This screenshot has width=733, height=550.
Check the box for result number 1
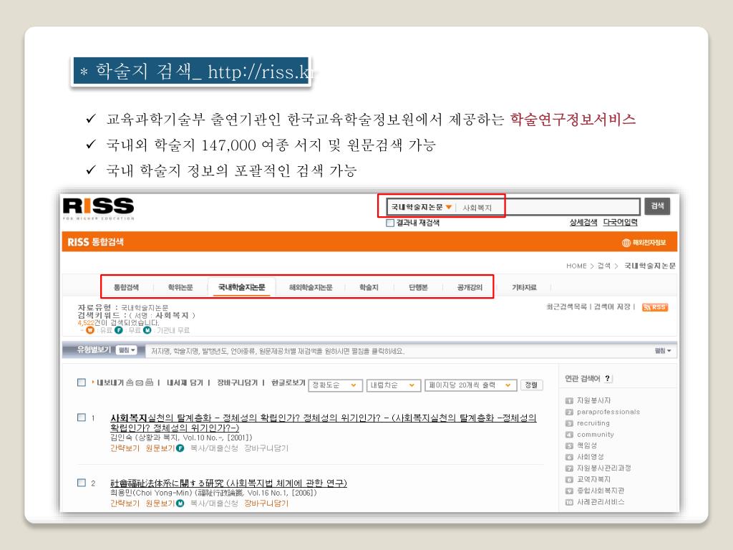(x=82, y=418)
